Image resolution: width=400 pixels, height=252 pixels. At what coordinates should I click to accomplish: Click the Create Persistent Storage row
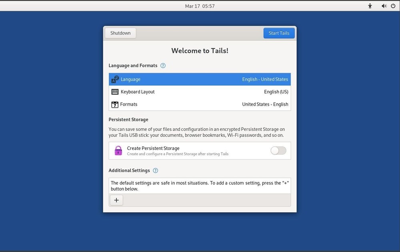180,150
